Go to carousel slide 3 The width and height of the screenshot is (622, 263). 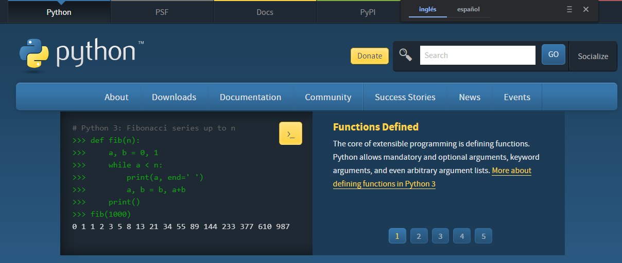tap(440, 236)
